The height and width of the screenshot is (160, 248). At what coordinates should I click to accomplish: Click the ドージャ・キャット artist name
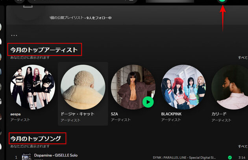pos(78,114)
